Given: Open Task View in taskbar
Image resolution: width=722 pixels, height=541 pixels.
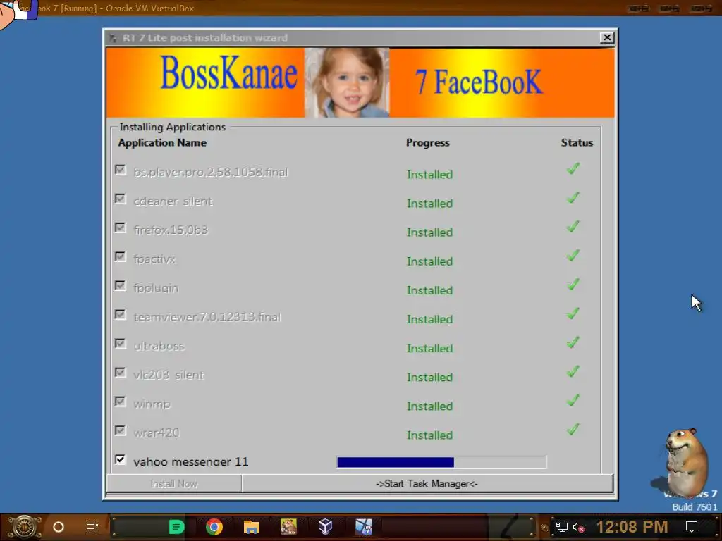Looking at the screenshot, I should 92,527.
